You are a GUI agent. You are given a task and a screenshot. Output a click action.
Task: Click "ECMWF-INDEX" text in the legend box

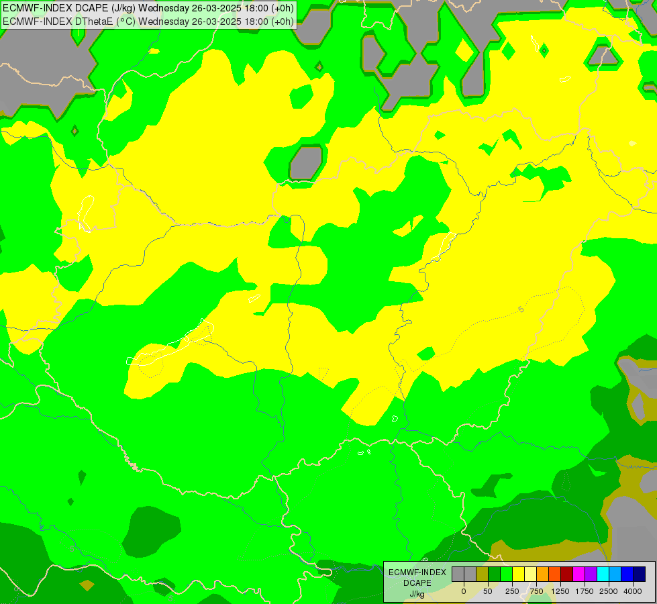[x=417, y=572]
